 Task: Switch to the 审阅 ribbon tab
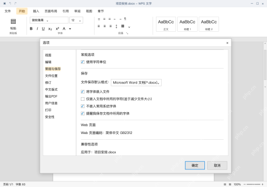click(x=77, y=11)
